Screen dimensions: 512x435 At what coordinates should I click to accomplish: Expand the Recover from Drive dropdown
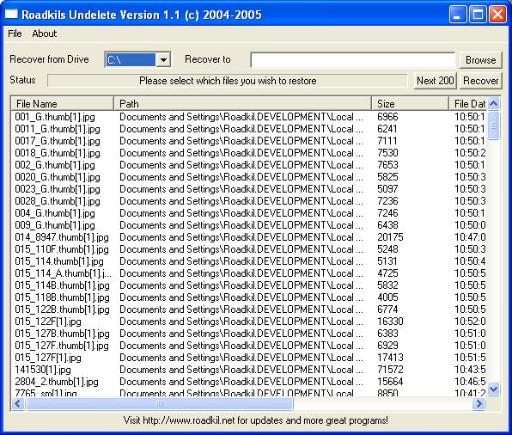(x=163, y=60)
